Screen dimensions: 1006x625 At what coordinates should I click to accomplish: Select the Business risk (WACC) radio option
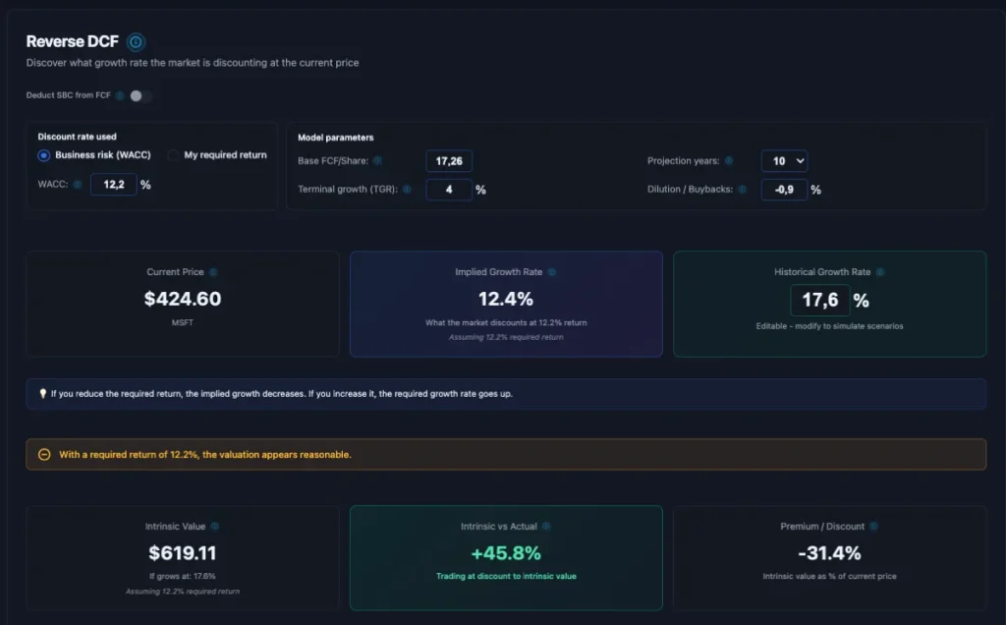(x=43, y=155)
